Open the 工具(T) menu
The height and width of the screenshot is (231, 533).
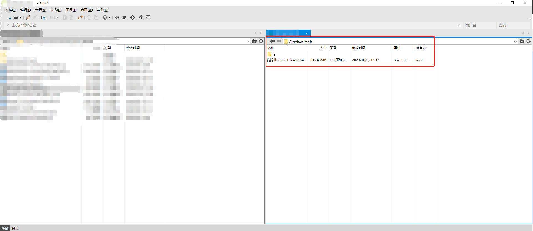click(x=71, y=10)
